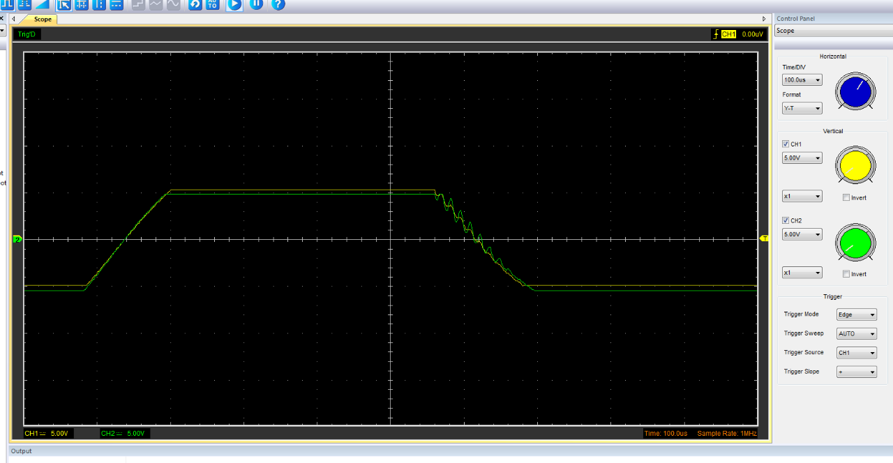This screenshot has width=893, height=463.
Task: Click the refresh/reset acquisition icon
Action: (195, 5)
